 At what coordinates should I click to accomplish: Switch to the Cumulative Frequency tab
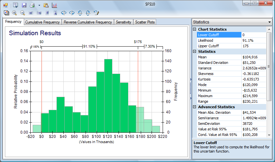(x=42, y=22)
